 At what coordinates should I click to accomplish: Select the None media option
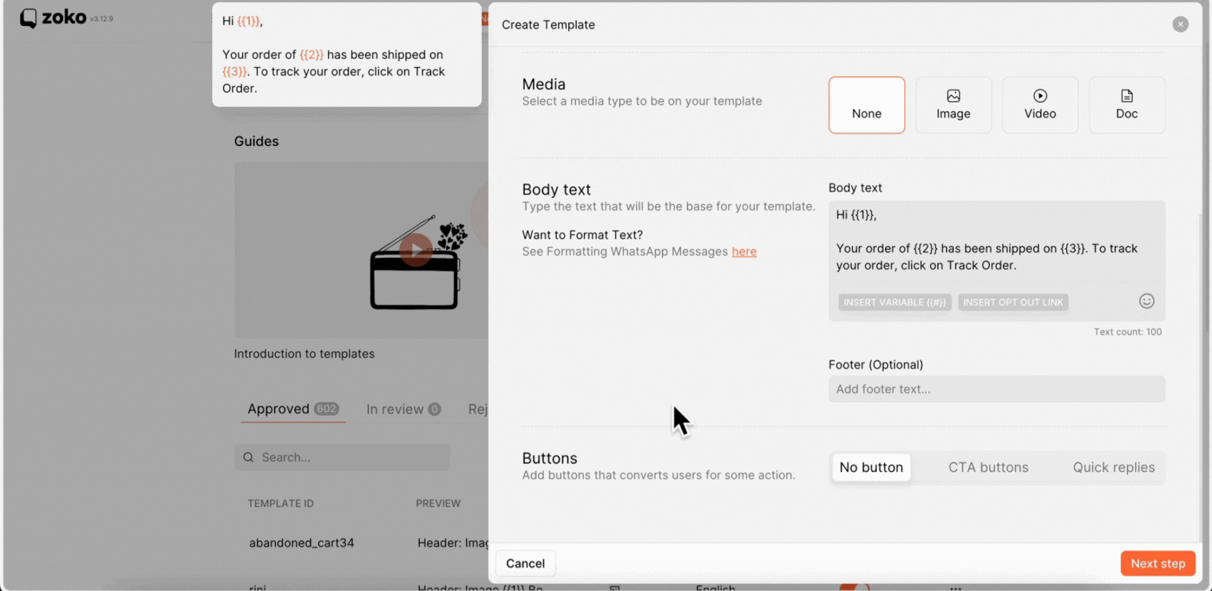point(866,105)
